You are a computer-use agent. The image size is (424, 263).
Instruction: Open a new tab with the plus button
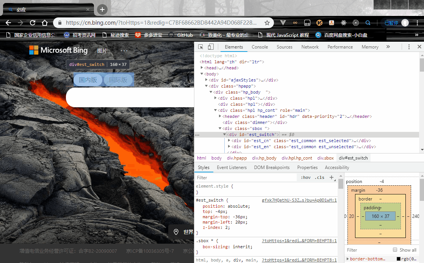[102, 9]
